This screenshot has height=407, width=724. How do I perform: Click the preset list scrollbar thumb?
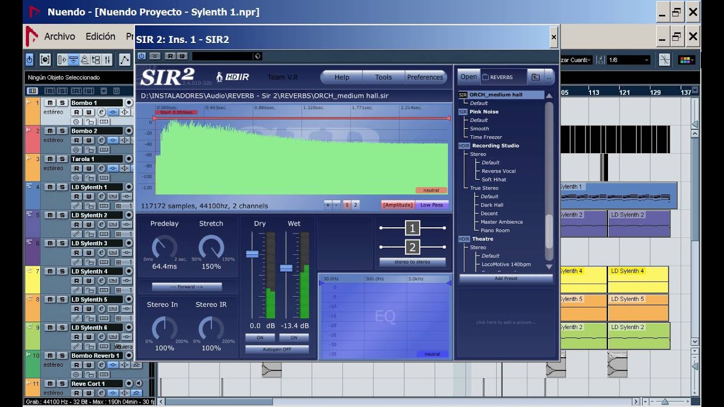(x=549, y=232)
